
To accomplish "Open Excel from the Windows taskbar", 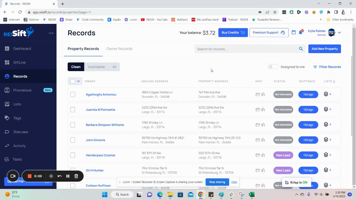I will point(252,194).
